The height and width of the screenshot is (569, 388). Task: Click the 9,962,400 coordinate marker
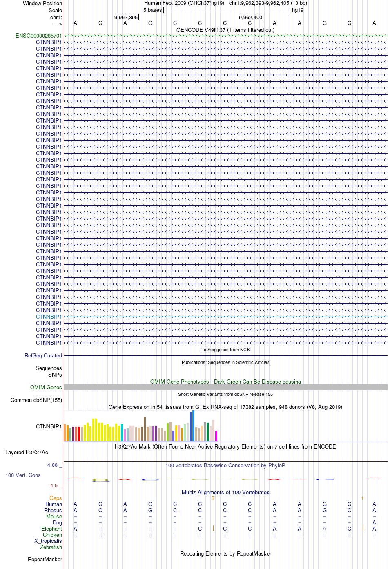point(251,17)
